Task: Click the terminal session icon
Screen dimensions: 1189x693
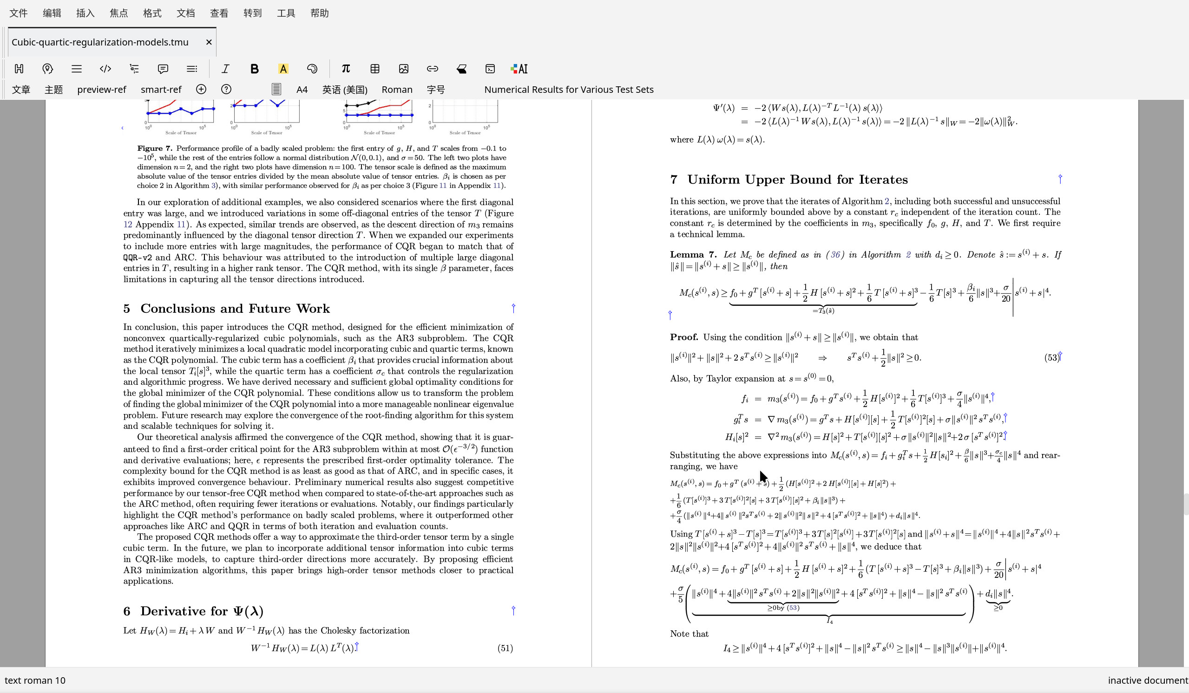Action: coord(490,69)
